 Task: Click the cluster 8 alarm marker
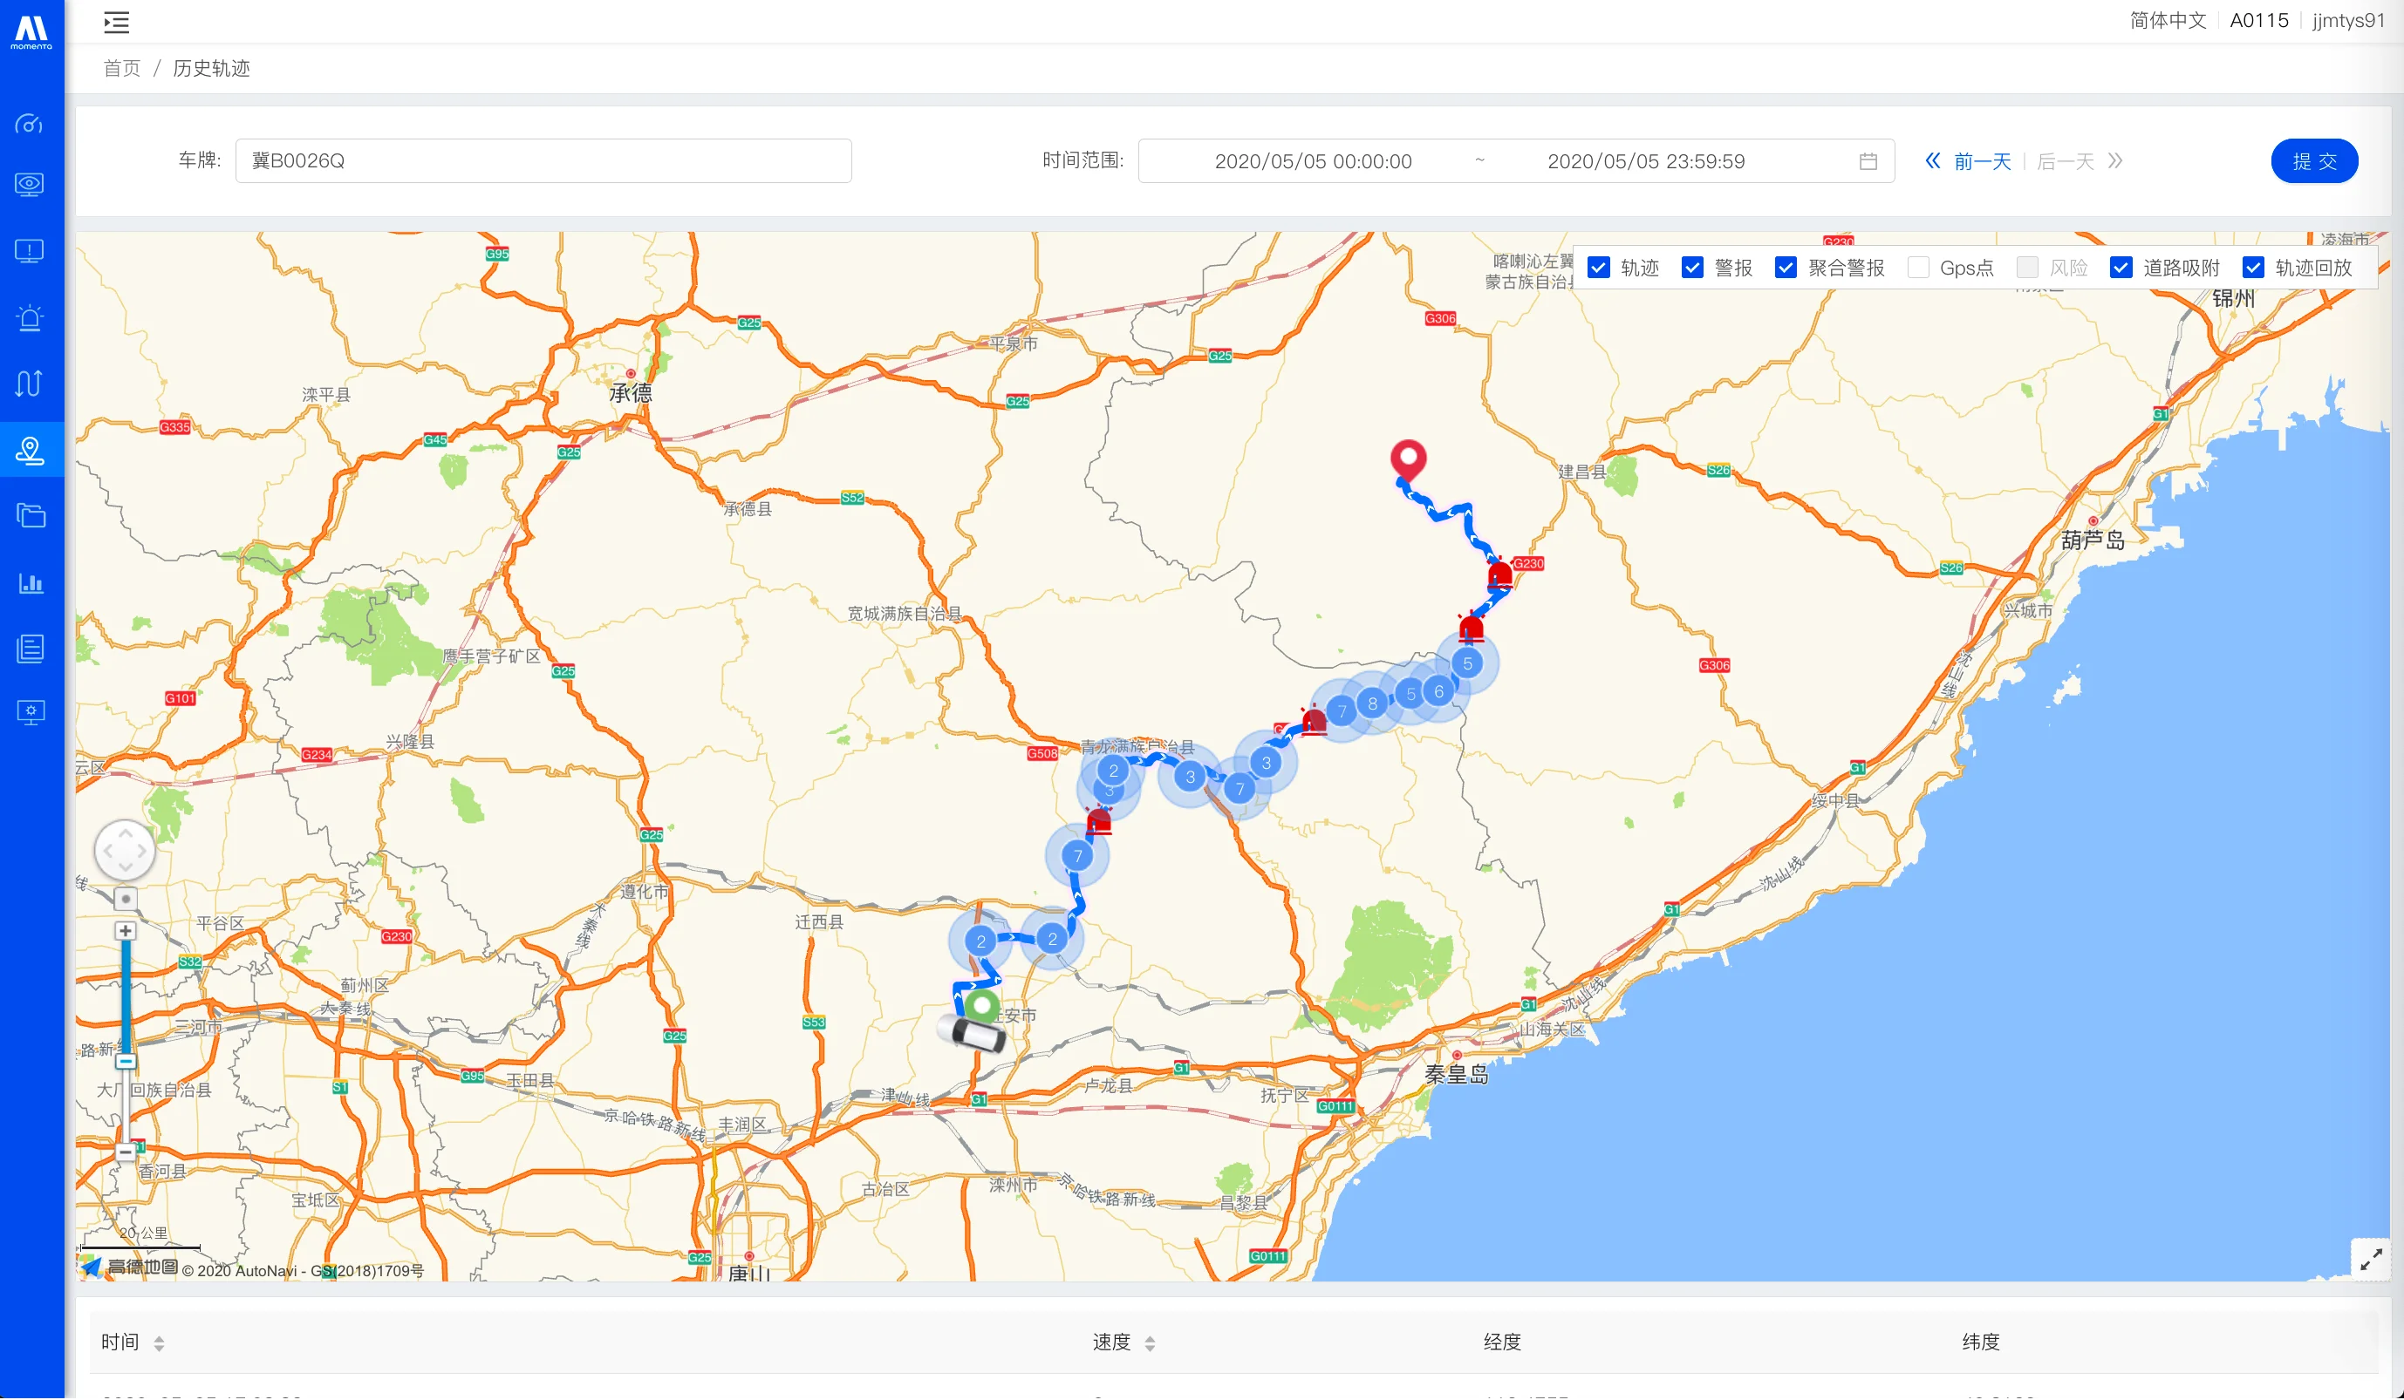click(x=1372, y=704)
